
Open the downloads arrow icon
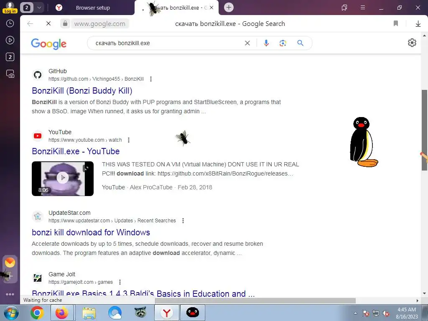[418, 24]
